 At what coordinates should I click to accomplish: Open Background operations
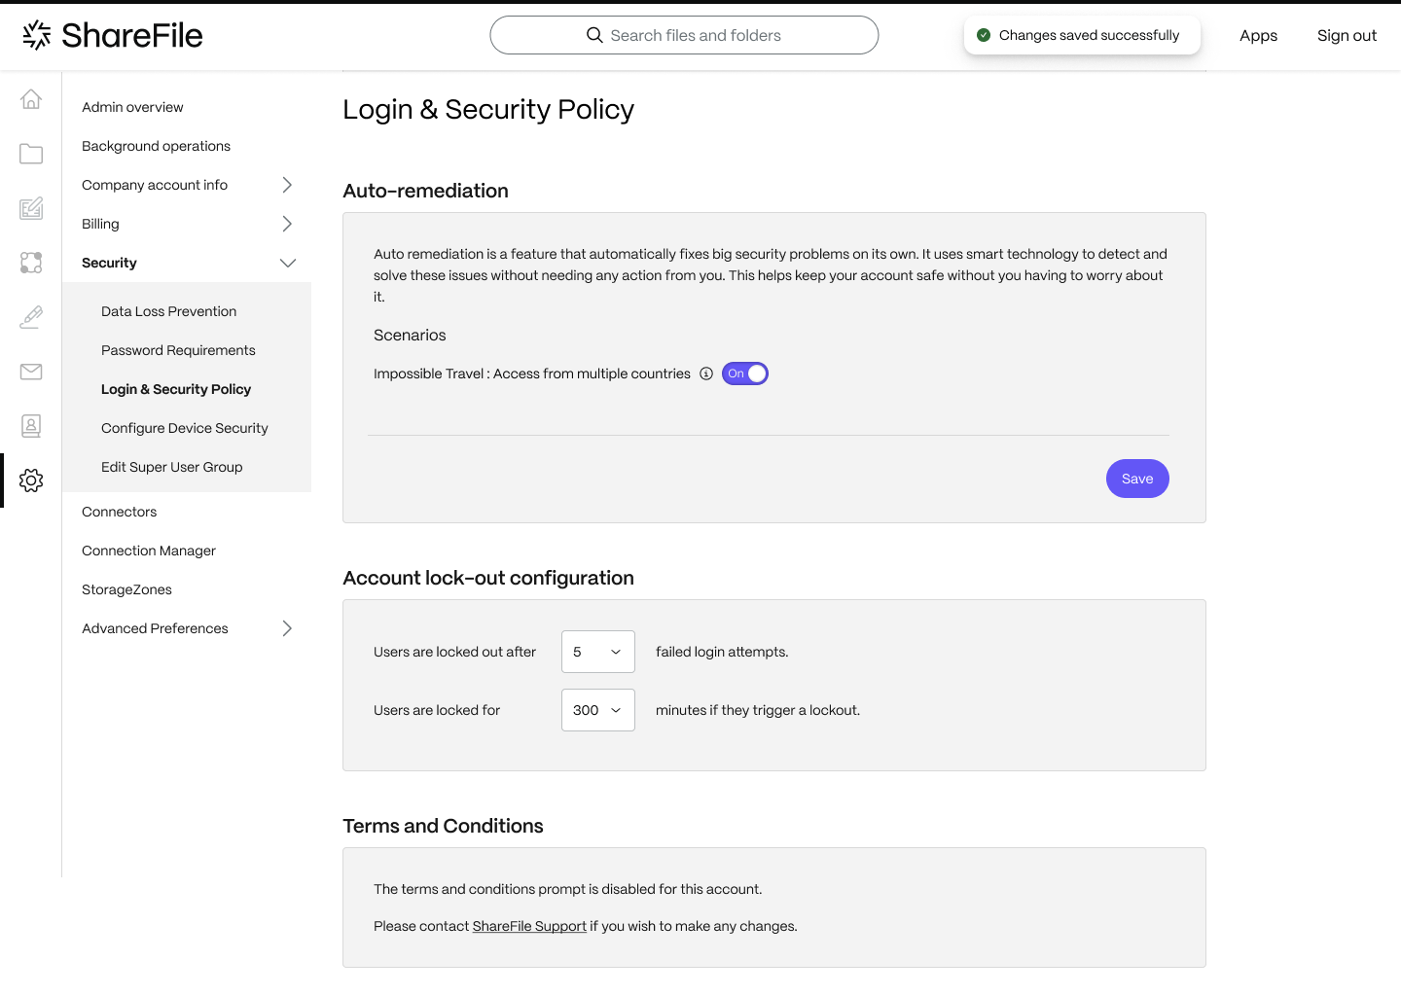tap(156, 146)
